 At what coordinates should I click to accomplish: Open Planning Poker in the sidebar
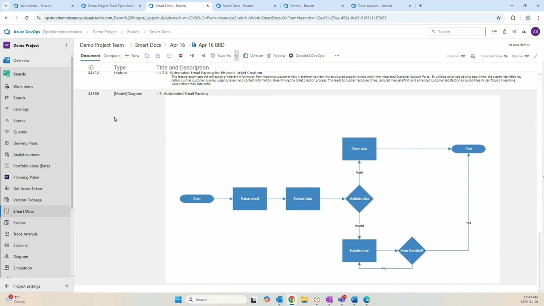point(26,177)
